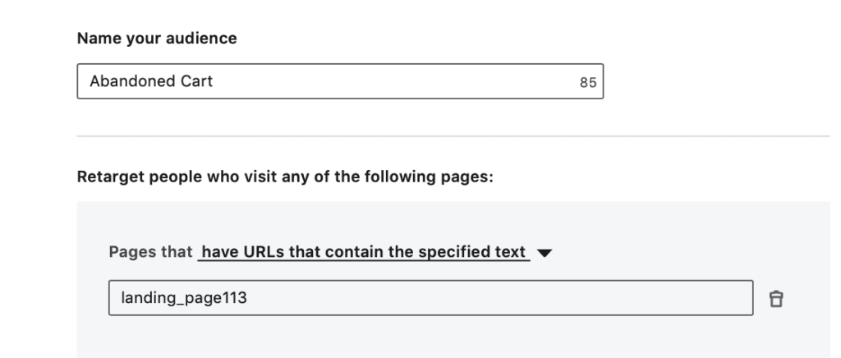The image size is (841, 358).
Task: Click blank area after landing_page113 text
Action: tap(493, 298)
